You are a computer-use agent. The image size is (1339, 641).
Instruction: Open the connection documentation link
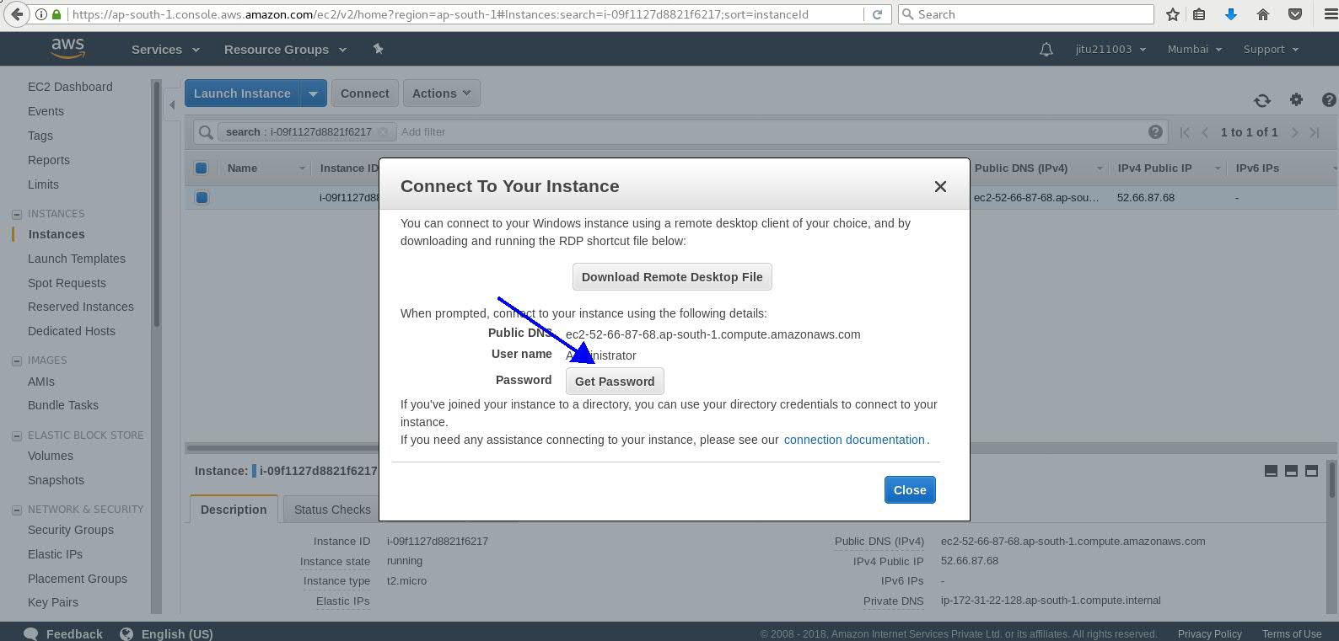(x=854, y=440)
